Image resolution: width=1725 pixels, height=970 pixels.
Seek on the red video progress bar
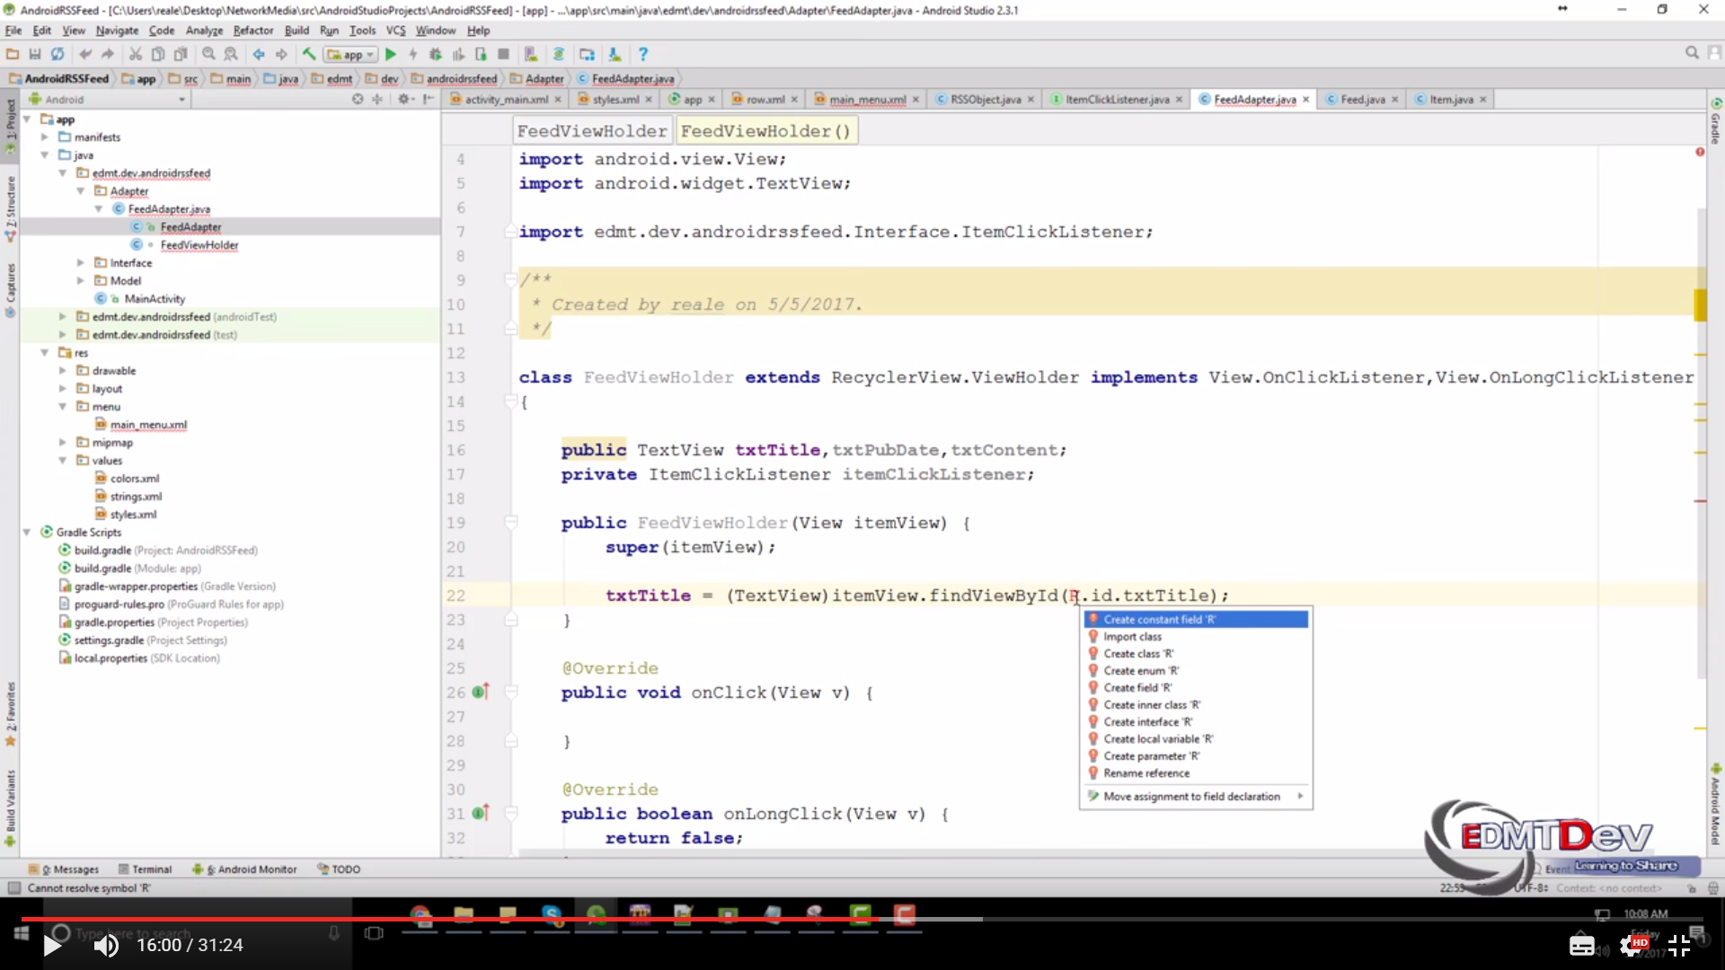pos(449,919)
